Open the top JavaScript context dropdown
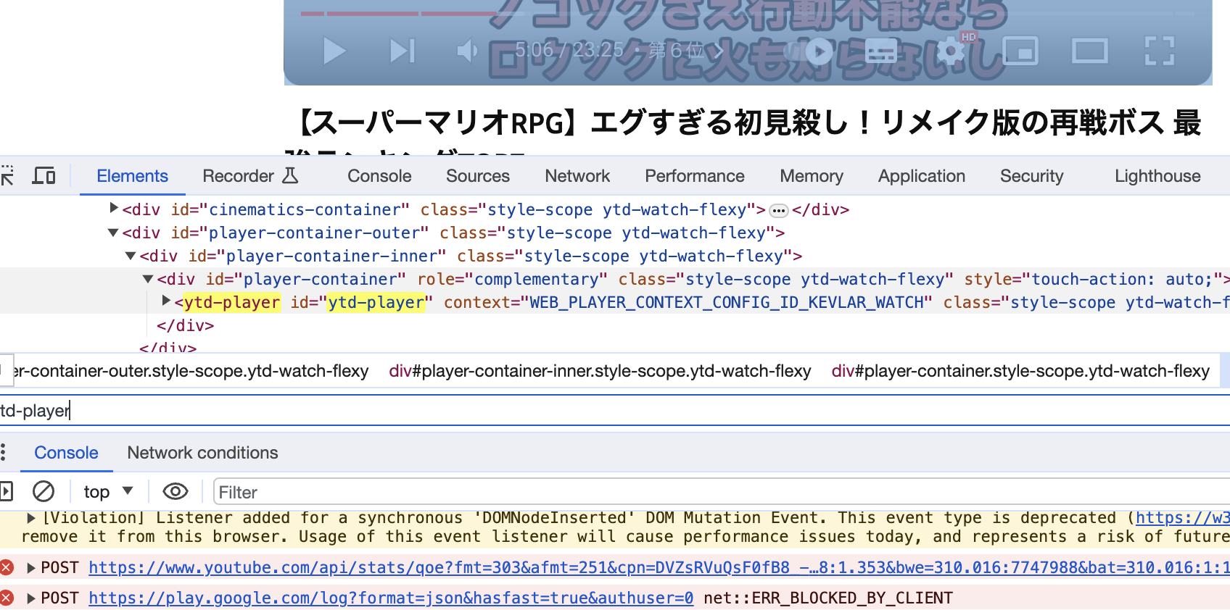The image size is (1230, 610). tap(109, 492)
